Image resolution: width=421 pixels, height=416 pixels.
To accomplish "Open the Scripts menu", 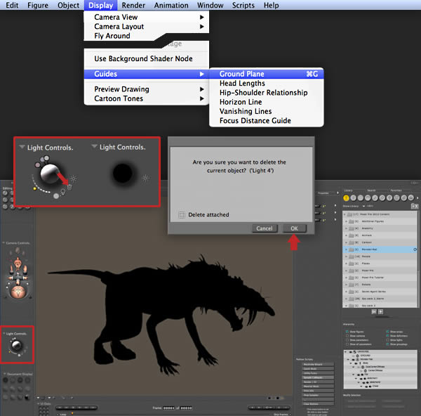I will 243,5.
